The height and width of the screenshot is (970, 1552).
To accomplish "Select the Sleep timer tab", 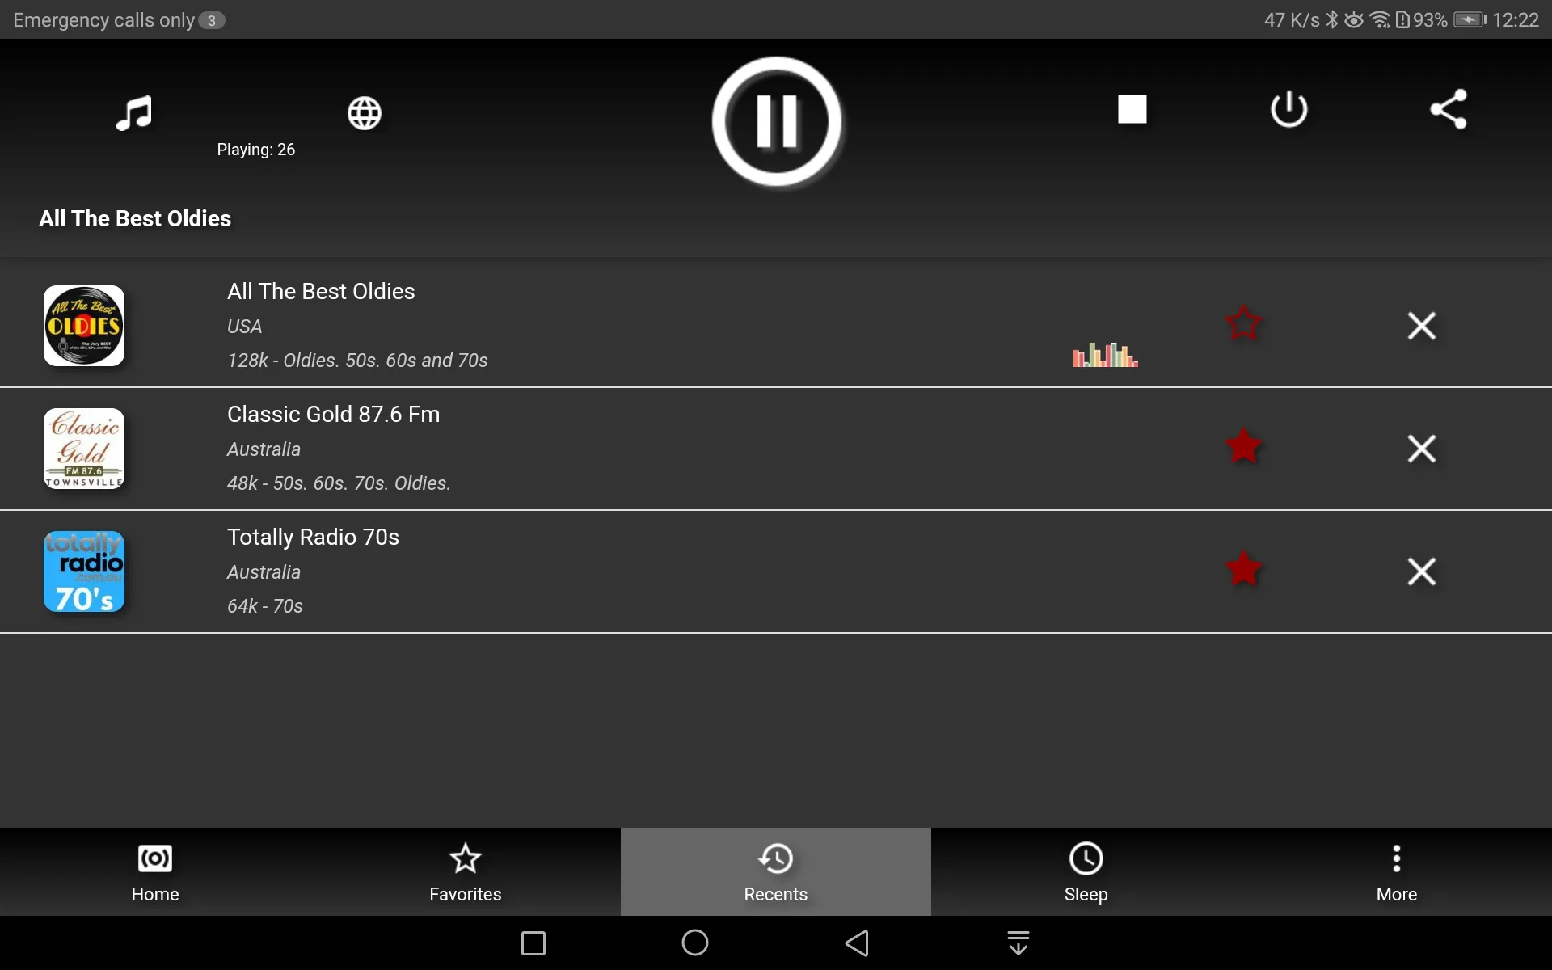I will (x=1085, y=871).
